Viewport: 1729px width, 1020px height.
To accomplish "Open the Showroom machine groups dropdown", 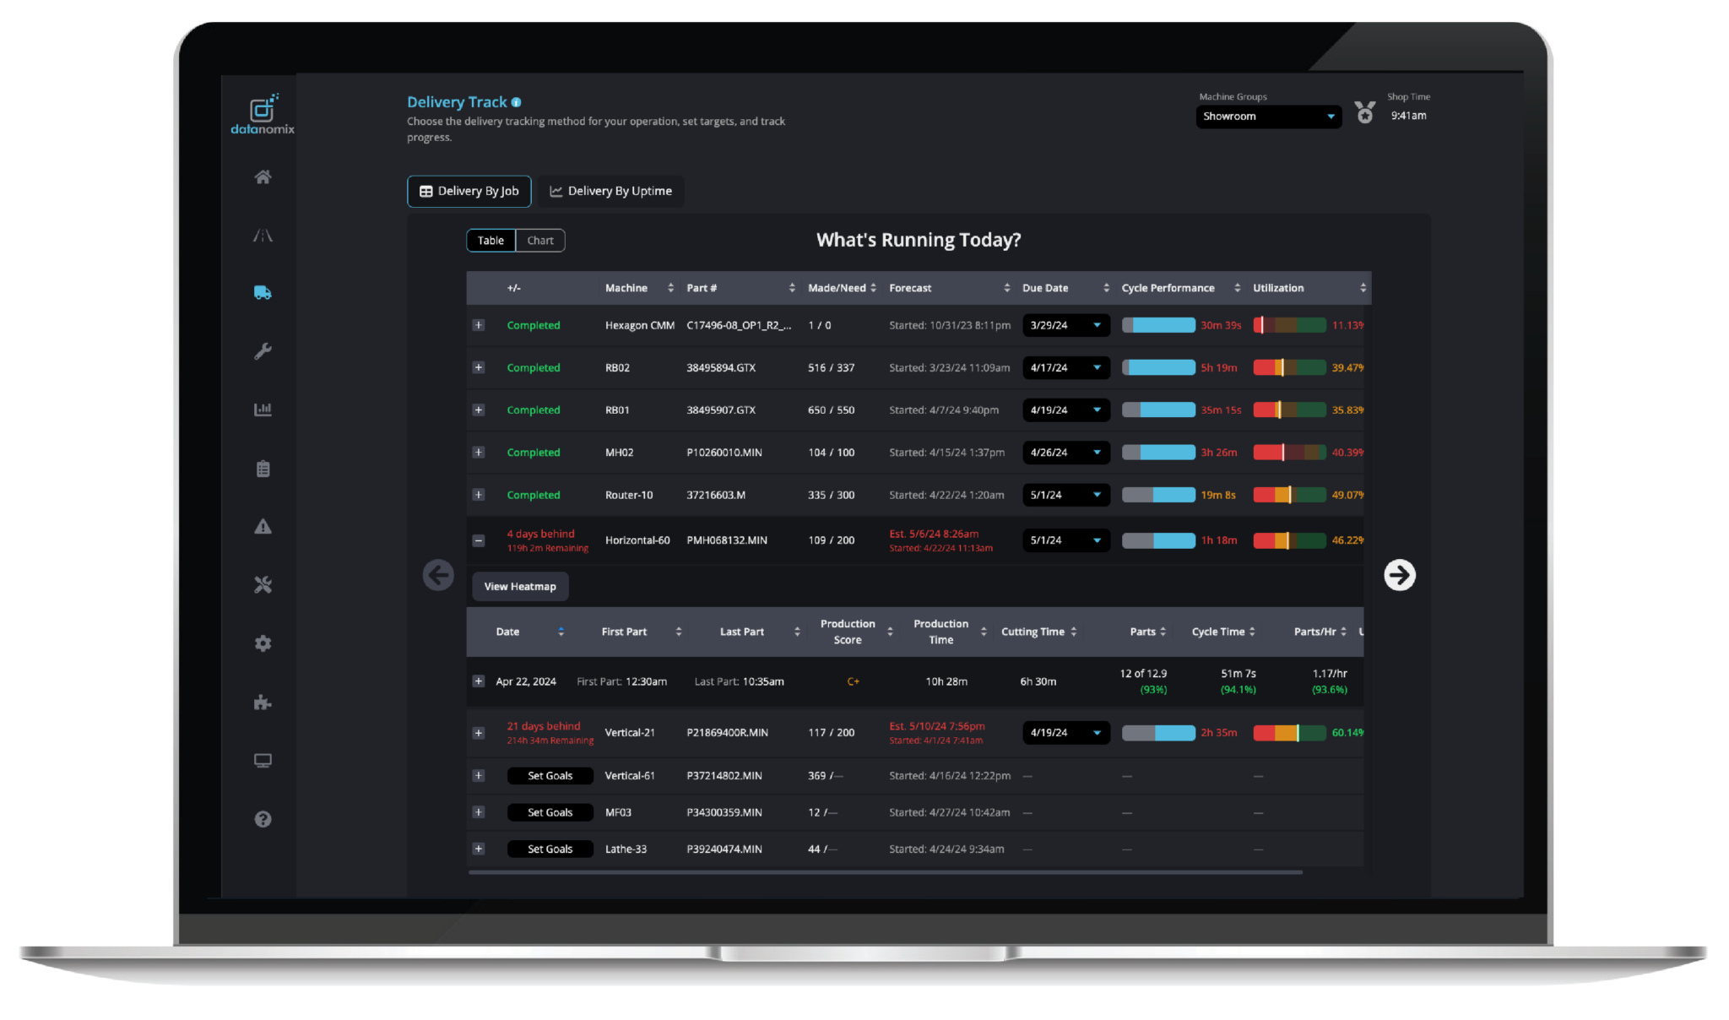I will (1268, 117).
